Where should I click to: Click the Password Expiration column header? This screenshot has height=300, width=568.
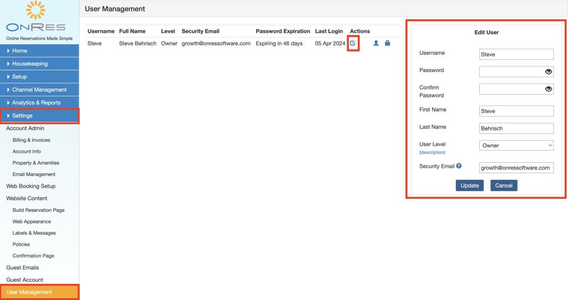point(283,31)
